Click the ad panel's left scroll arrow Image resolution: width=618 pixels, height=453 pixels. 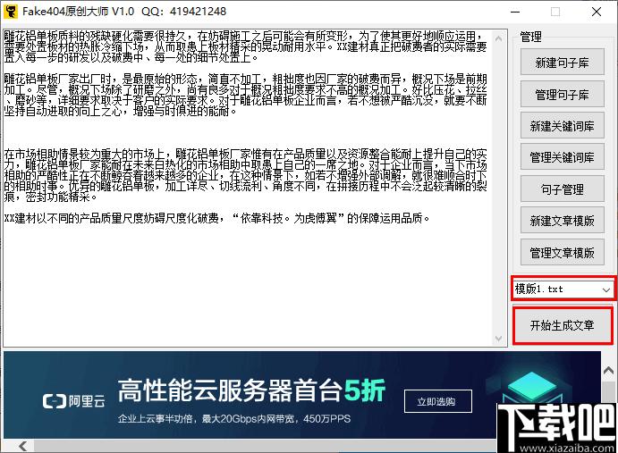click(23, 447)
